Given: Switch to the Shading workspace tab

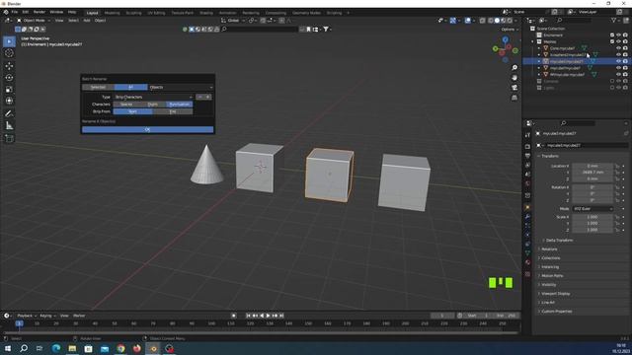Looking at the screenshot, I should [206, 13].
